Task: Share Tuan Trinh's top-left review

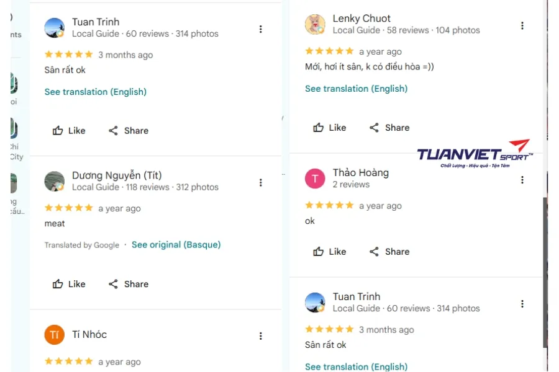Action: point(129,131)
